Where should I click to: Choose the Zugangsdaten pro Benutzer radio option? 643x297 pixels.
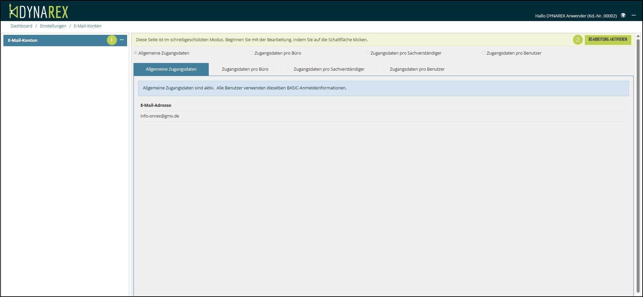point(484,53)
